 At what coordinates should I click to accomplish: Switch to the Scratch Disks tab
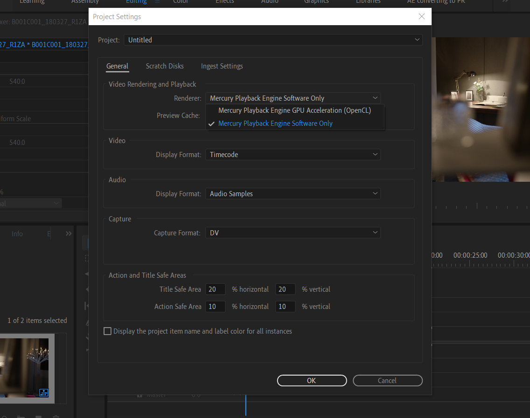[x=165, y=66]
